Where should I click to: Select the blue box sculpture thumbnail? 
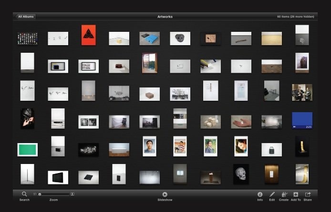(x=149, y=39)
